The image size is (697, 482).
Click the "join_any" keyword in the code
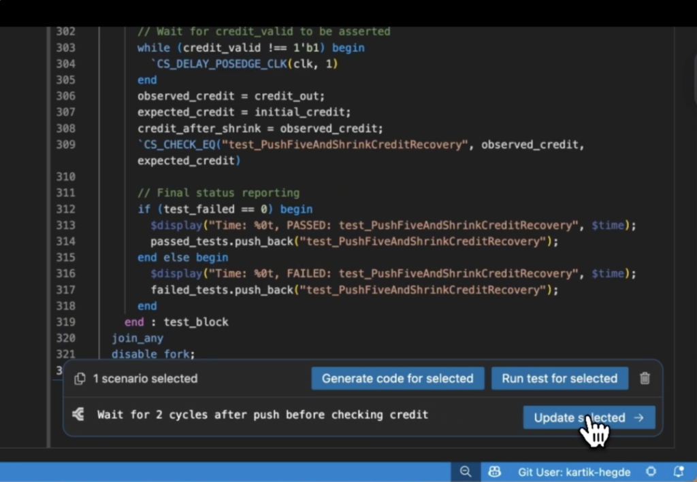click(137, 338)
